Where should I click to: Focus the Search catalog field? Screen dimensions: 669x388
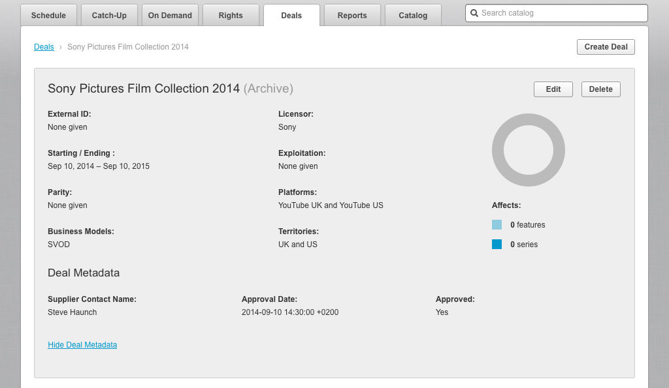coord(557,13)
